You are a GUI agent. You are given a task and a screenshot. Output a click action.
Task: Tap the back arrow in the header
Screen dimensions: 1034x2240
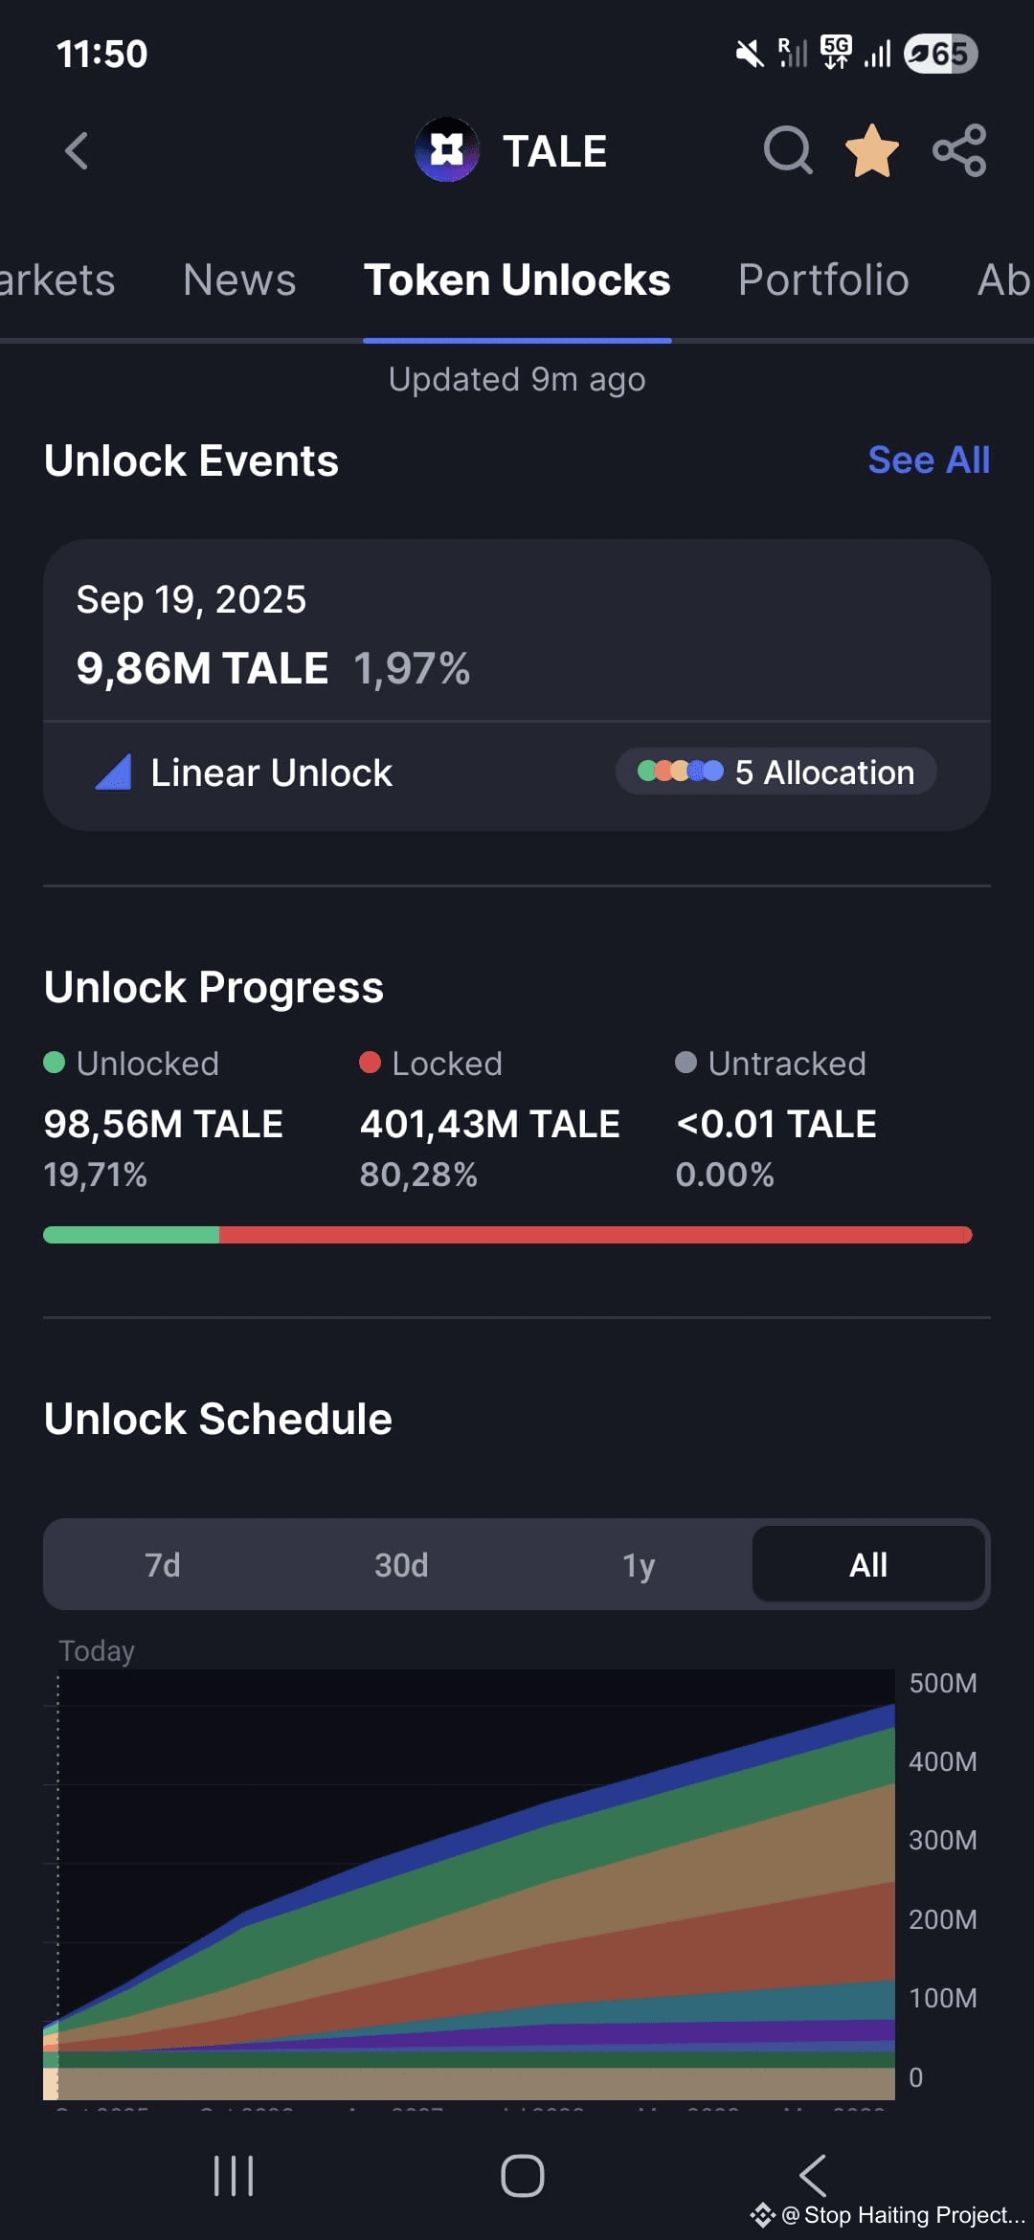pos(77,151)
